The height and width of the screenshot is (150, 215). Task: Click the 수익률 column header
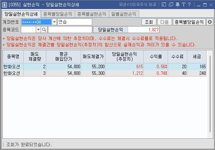pyautogui.click(x=156, y=56)
